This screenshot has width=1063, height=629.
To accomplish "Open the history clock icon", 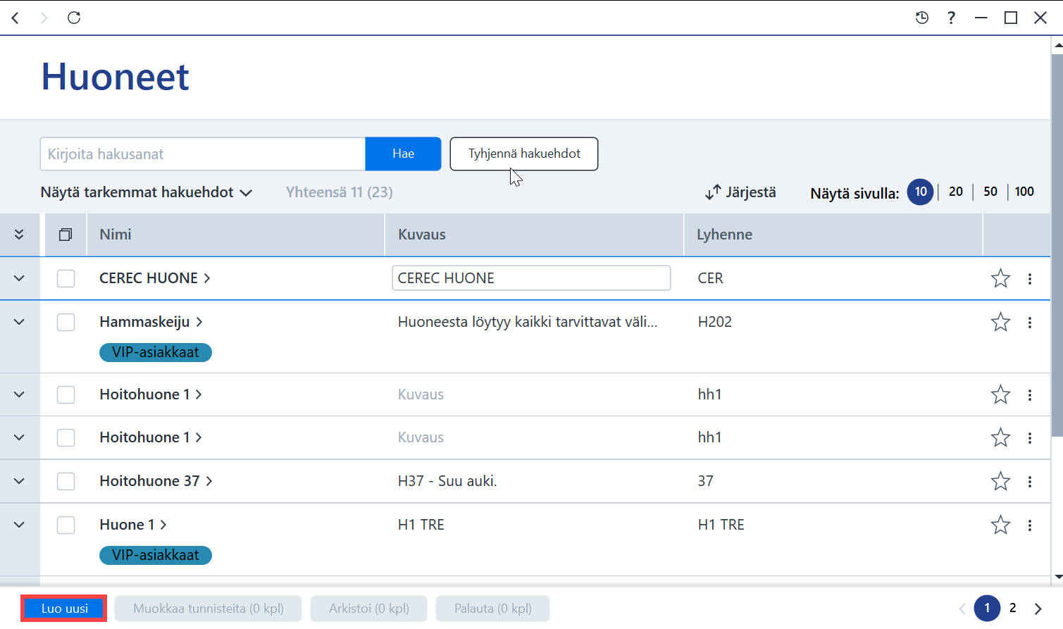I will click(921, 18).
